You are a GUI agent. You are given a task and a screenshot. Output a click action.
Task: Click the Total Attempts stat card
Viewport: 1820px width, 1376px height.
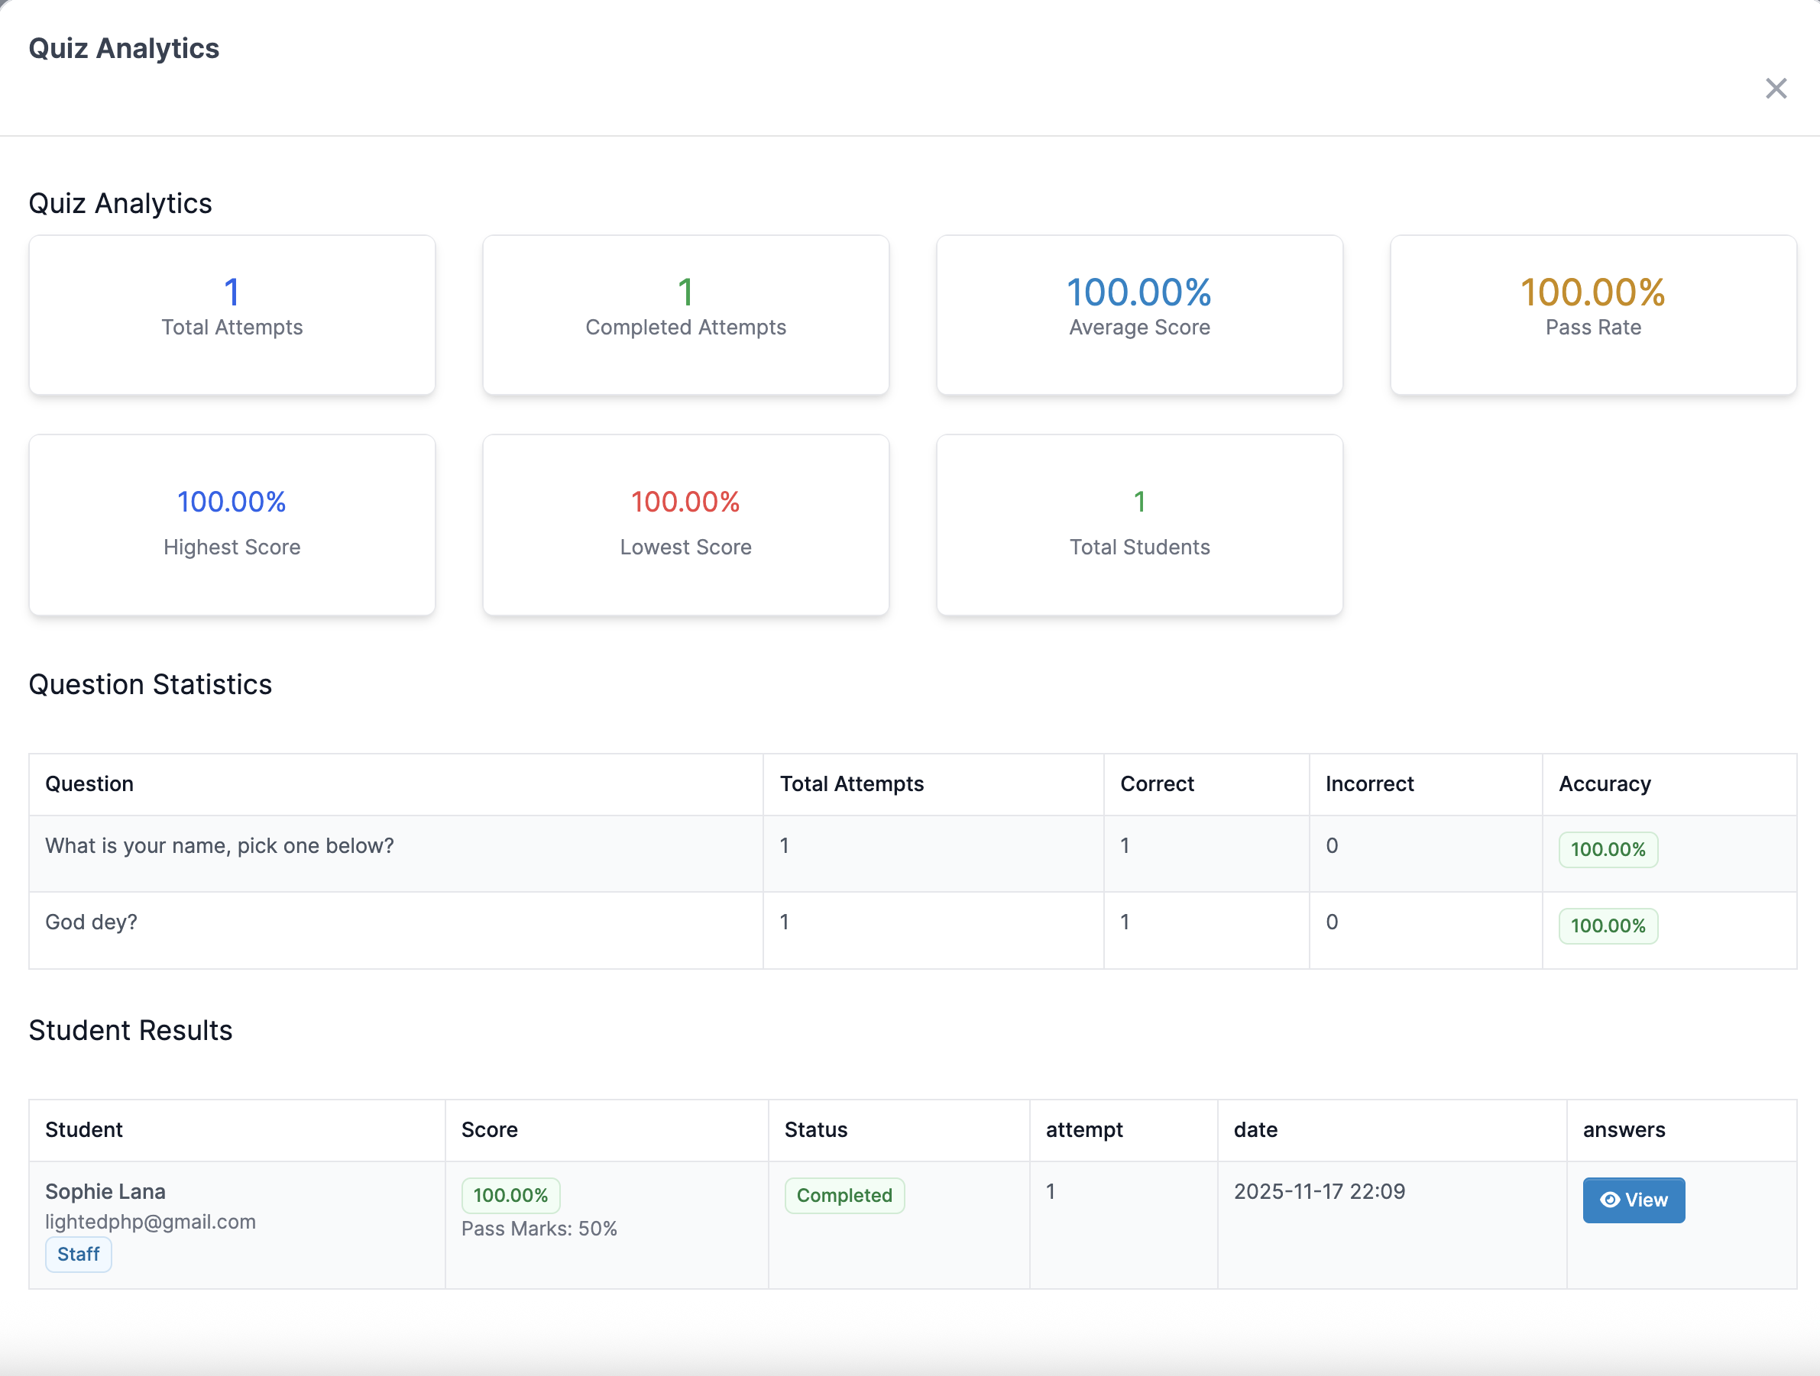232,315
